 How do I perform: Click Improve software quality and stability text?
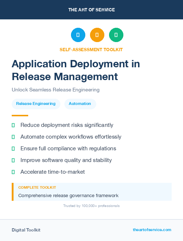(66, 160)
